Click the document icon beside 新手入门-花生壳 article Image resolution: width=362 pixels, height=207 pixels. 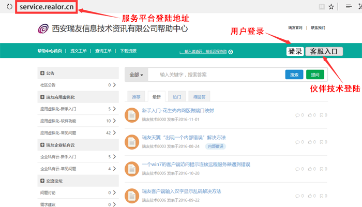tap(132, 114)
